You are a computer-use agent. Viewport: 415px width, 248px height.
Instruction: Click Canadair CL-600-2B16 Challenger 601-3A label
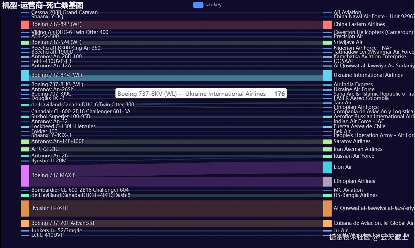tap(81, 112)
